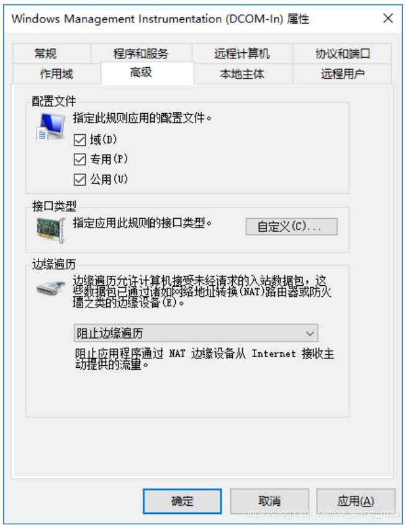Confirm with the 确定 button
Screen dimensions: 406x525
(183, 501)
